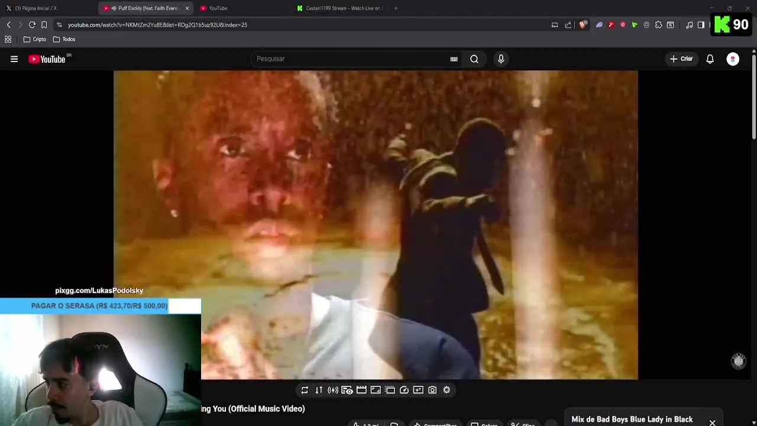
Task: Bookmark this page icon
Action: (x=44, y=25)
